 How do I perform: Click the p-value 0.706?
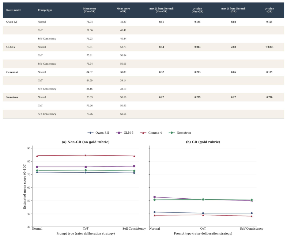tap(270, 97)
